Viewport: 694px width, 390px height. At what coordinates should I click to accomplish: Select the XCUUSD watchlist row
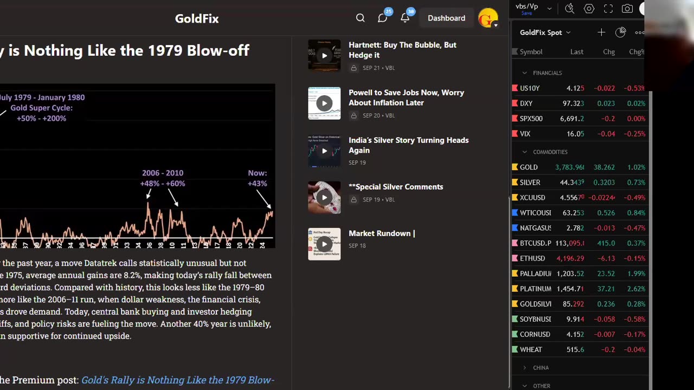(579, 198)
